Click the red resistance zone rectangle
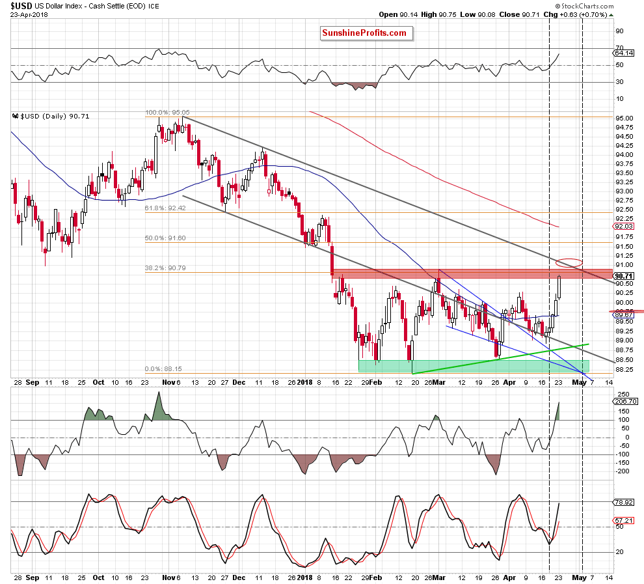Image resolution: width=644 pixels, height=584 pixels. pyautogui.click(x=472, y=274)
